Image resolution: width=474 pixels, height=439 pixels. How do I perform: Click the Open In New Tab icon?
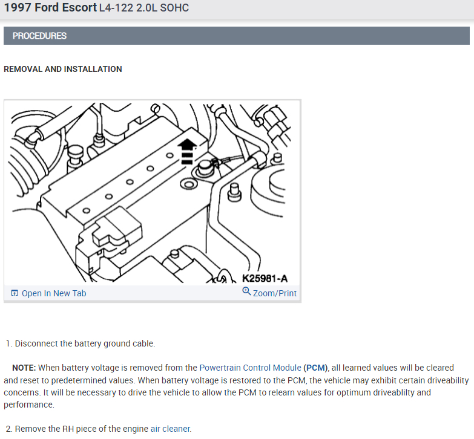[x=15, y=293]
